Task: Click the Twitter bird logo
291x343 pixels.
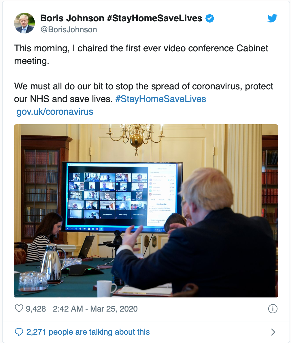Action: [x=272, y=18]
